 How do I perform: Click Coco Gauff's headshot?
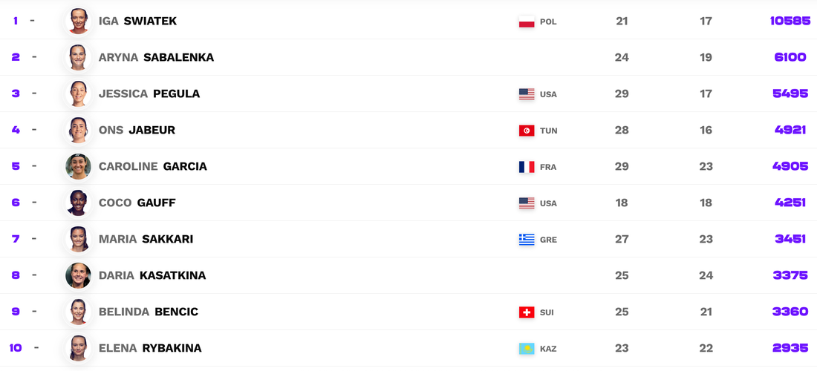tap(78, 203)
